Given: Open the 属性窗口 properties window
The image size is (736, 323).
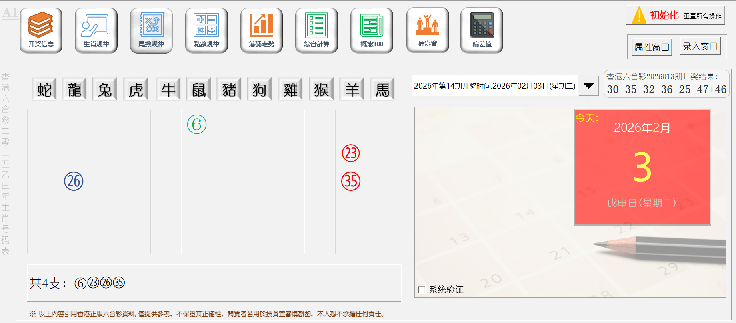Looking at the screenshot, I should [x=652, y=47].
